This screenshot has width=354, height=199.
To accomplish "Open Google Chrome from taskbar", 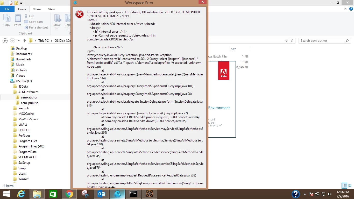I will coord(69,194).
